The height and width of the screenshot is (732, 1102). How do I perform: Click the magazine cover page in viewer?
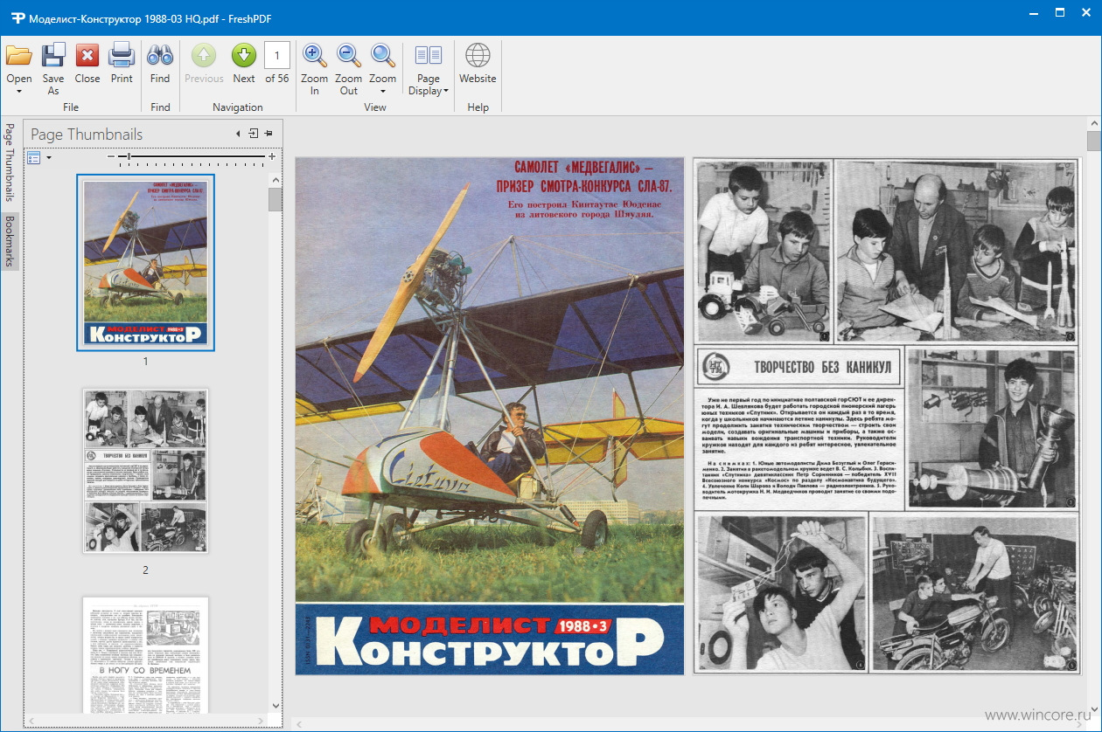[490, 416]
